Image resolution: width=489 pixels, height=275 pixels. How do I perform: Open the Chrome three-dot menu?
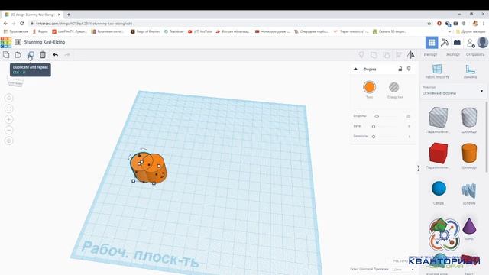click(484, 24)
